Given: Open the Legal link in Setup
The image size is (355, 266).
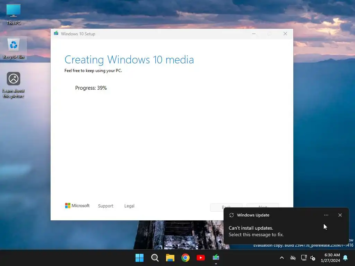Looking at the screenshot, I should point(129,206).
